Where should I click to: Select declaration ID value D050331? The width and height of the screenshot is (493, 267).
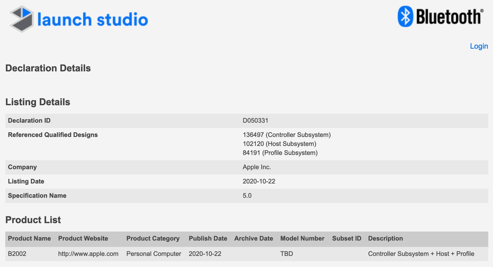pos(255,121)
